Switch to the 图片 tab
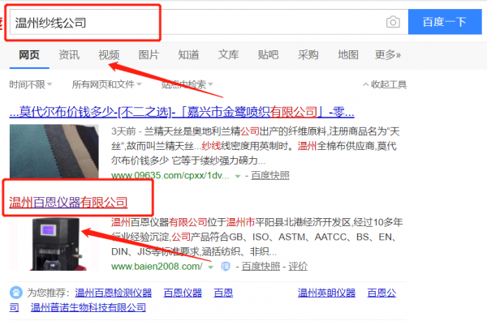 149,55
